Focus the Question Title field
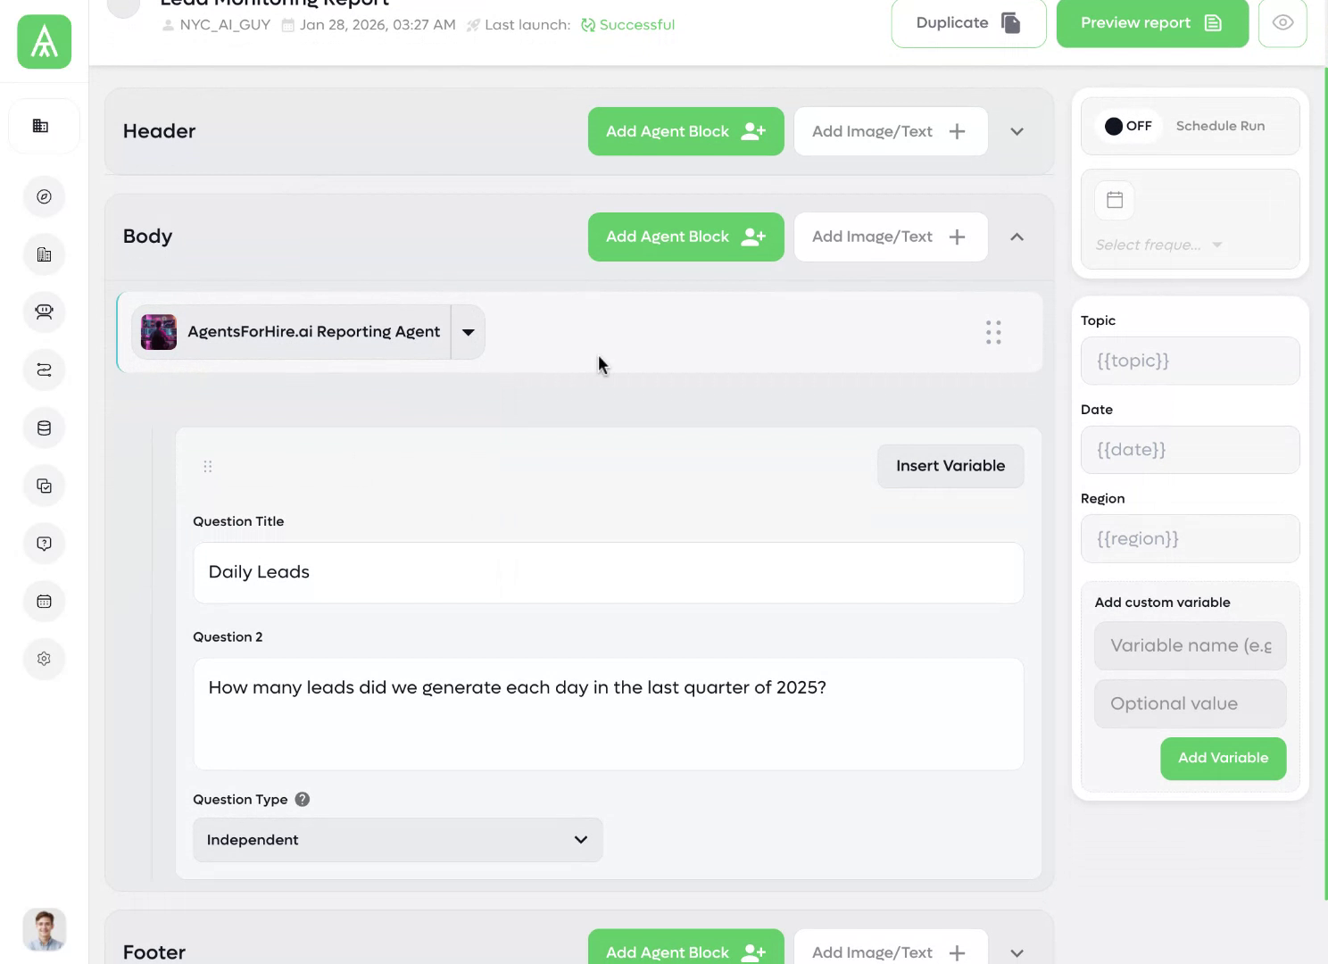 tap(608, 572)
